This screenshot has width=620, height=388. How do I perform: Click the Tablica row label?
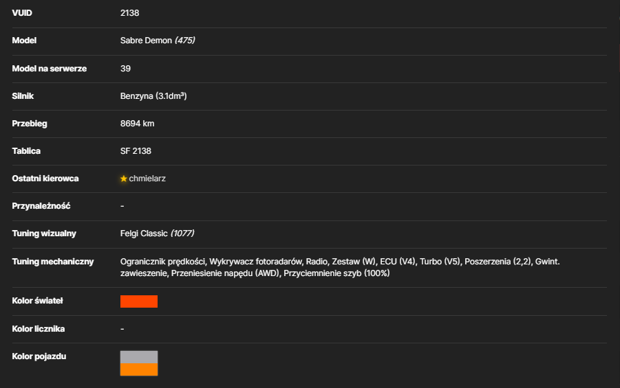tap(26, 151)
